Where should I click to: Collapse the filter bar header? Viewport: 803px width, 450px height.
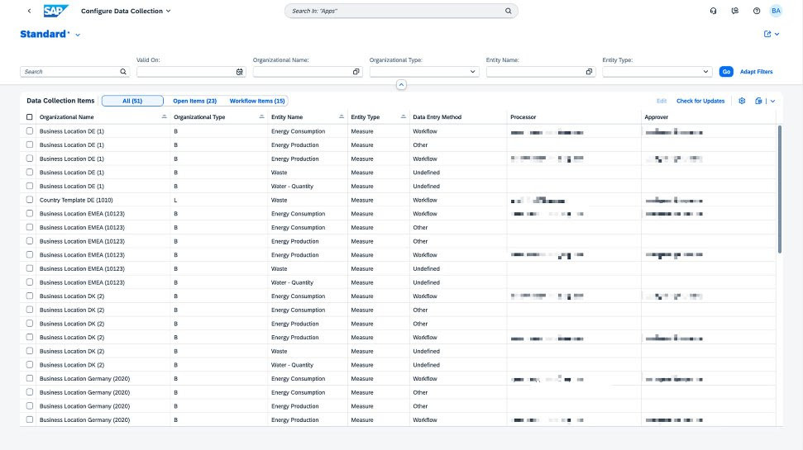(x=401, y=85)
